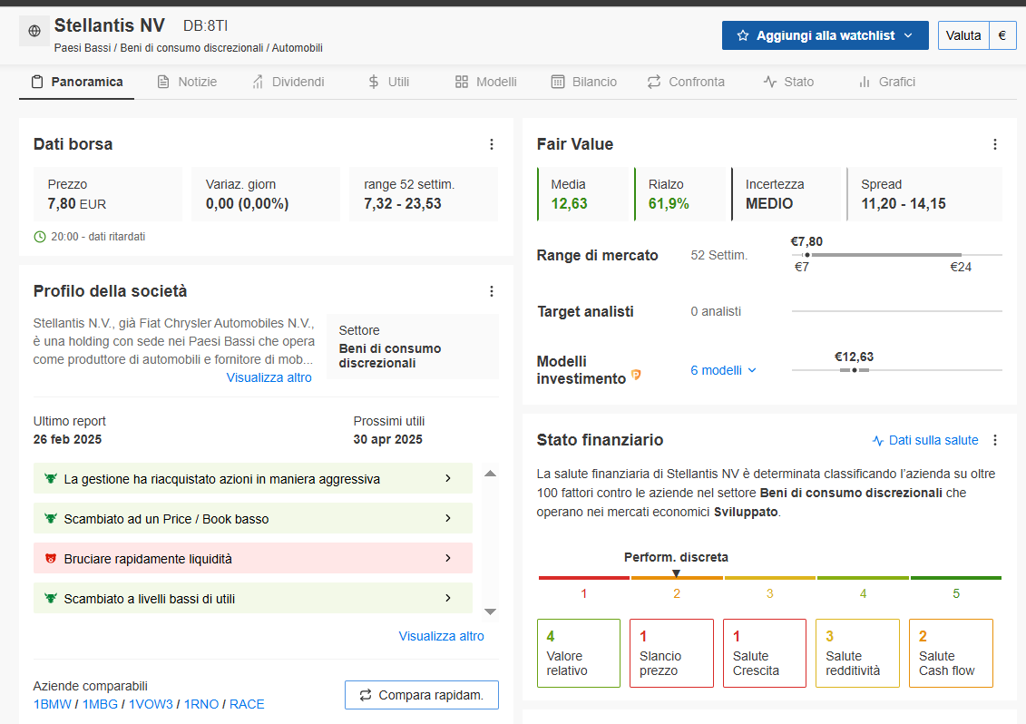Click the bull icon on low earnings insight
This screenshot has width=1026, height=724.
coord(51,598)
